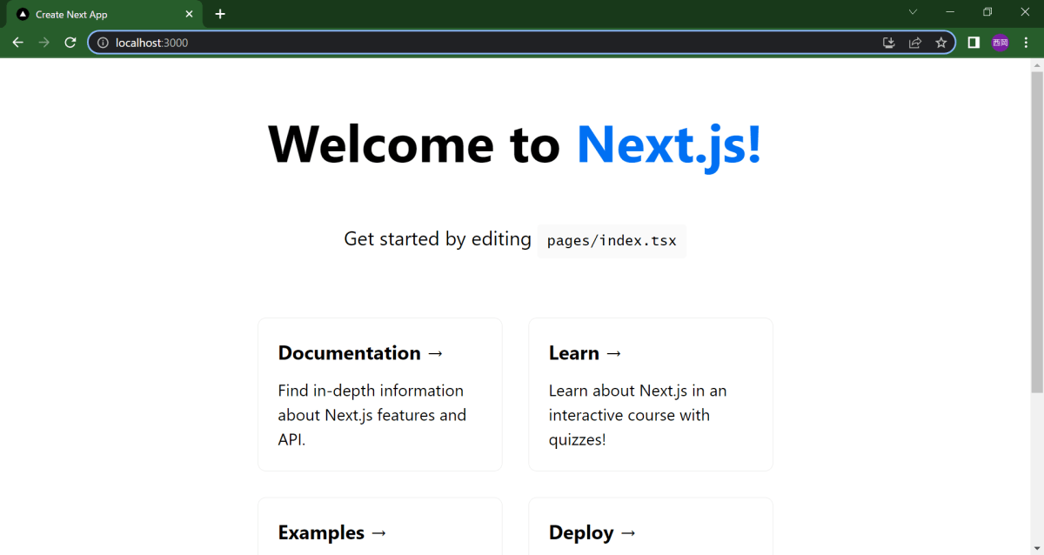Open the purple profile avatar
Image resolution: width=1044 pixels, height=555 pixels.
point(1000,43)
